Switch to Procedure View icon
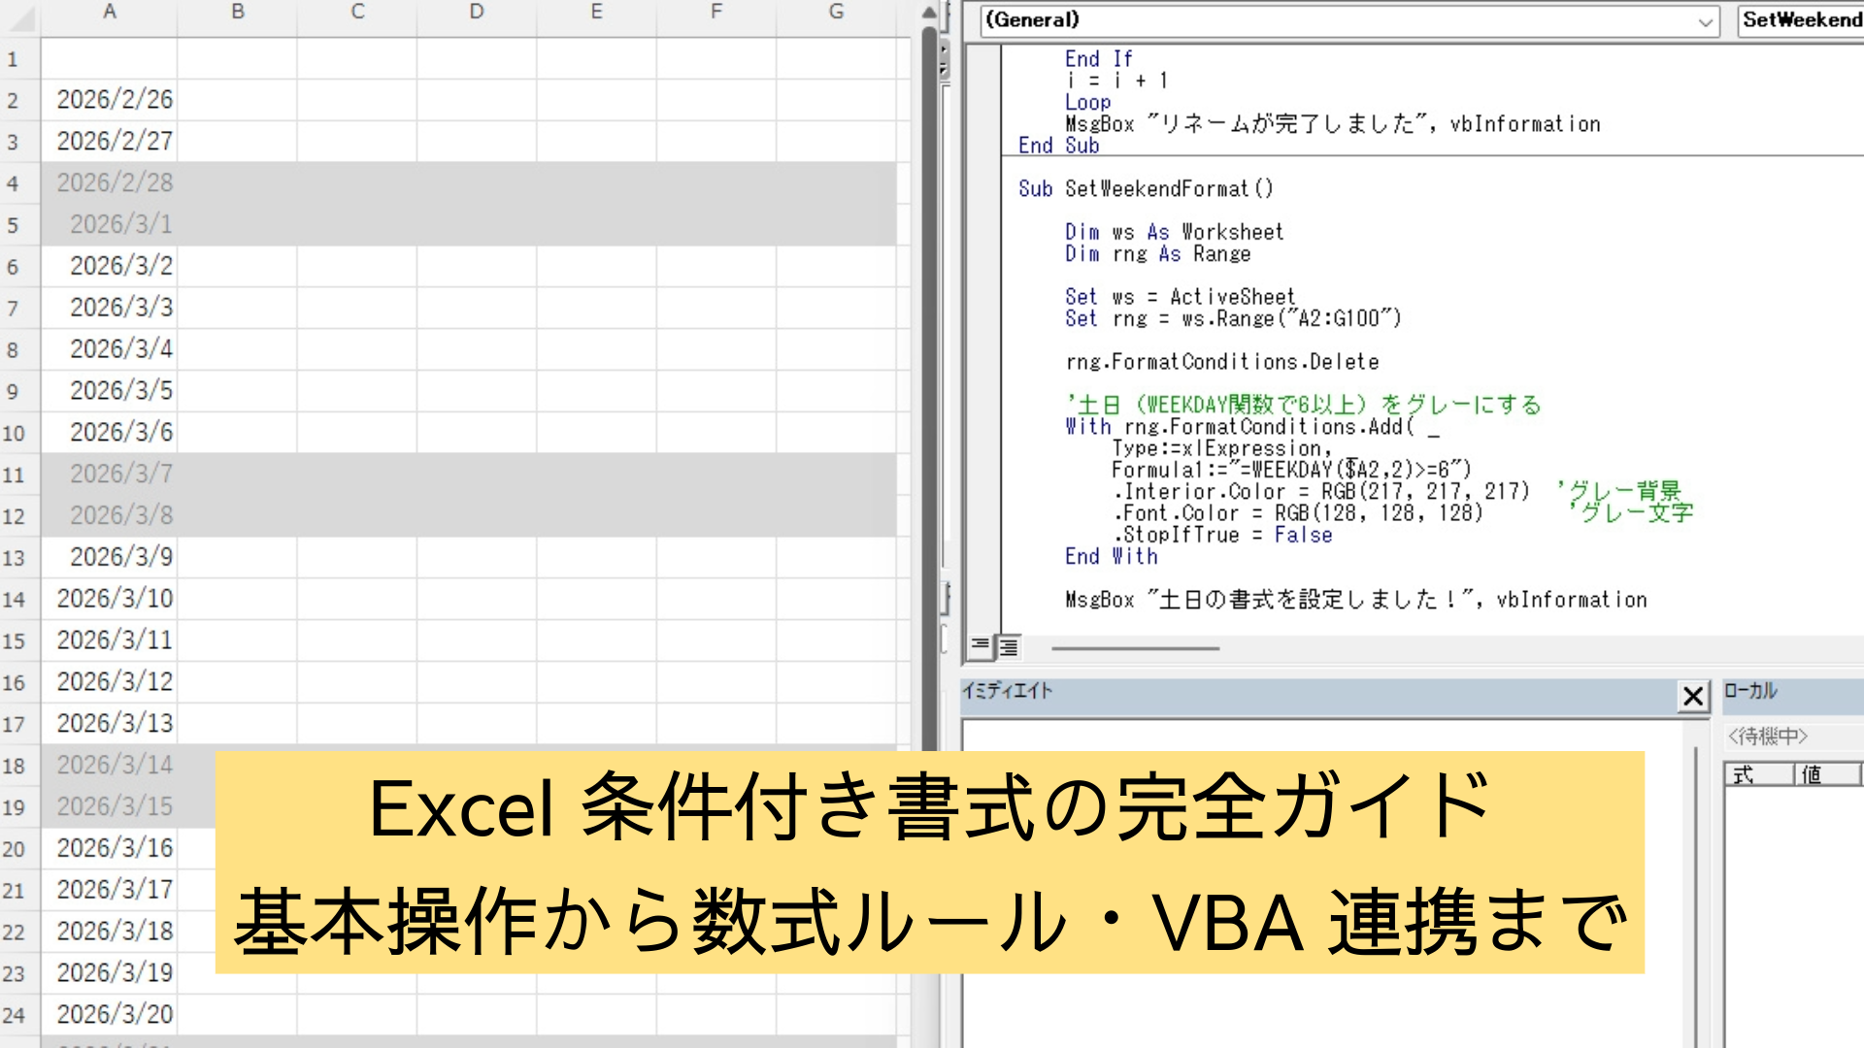The height and width of the screenshot is (1048, 1864). coord(980,645)
